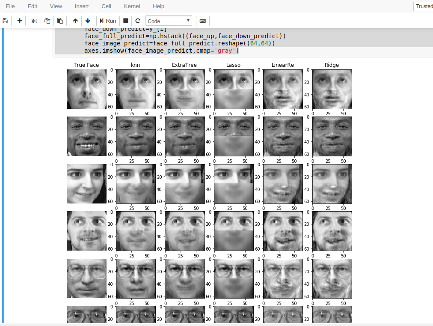The image size is (433, 326).
Task: Click the True Face column title
Action: click(86, 65)
